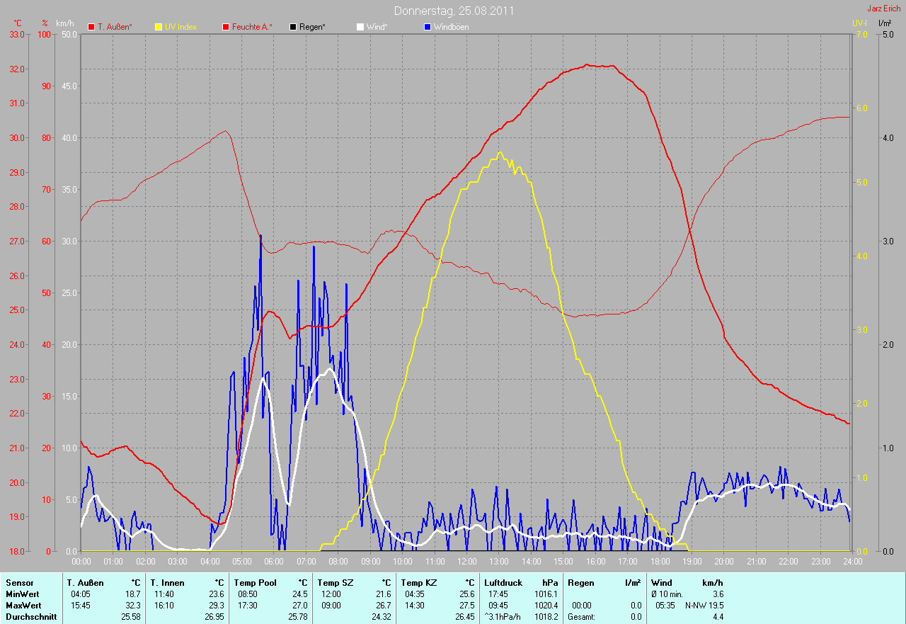Viewport: 906px width, 624px height.
Task: Click the "%" humidity axis unit label
Action: tap(45, 23)
